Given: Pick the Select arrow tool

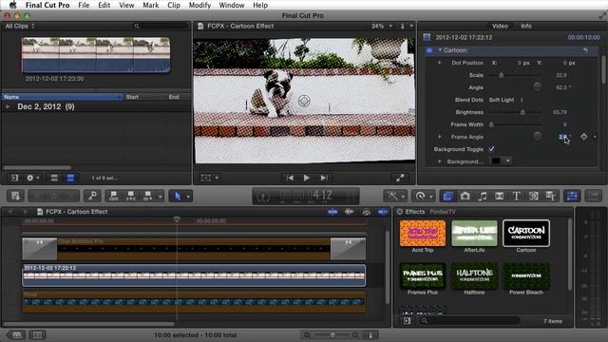Looking at the screenshot, I should [x=178, y=196].
